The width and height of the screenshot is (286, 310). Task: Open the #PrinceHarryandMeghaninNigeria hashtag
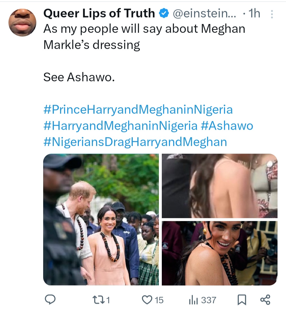(138, 110)
